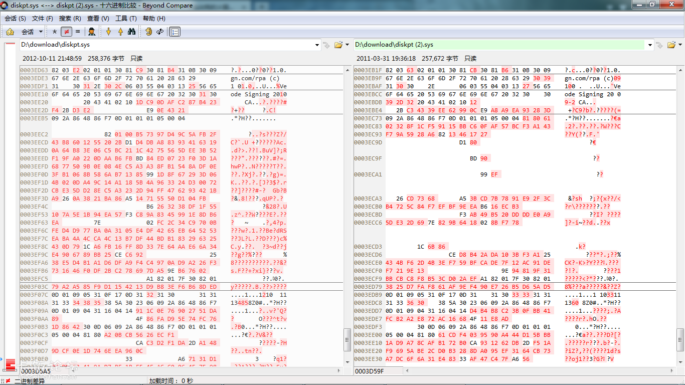The height and width of the screenshot is (385, 685).
Task: Click right scrollbar down arrow
Action: point(680,362)
